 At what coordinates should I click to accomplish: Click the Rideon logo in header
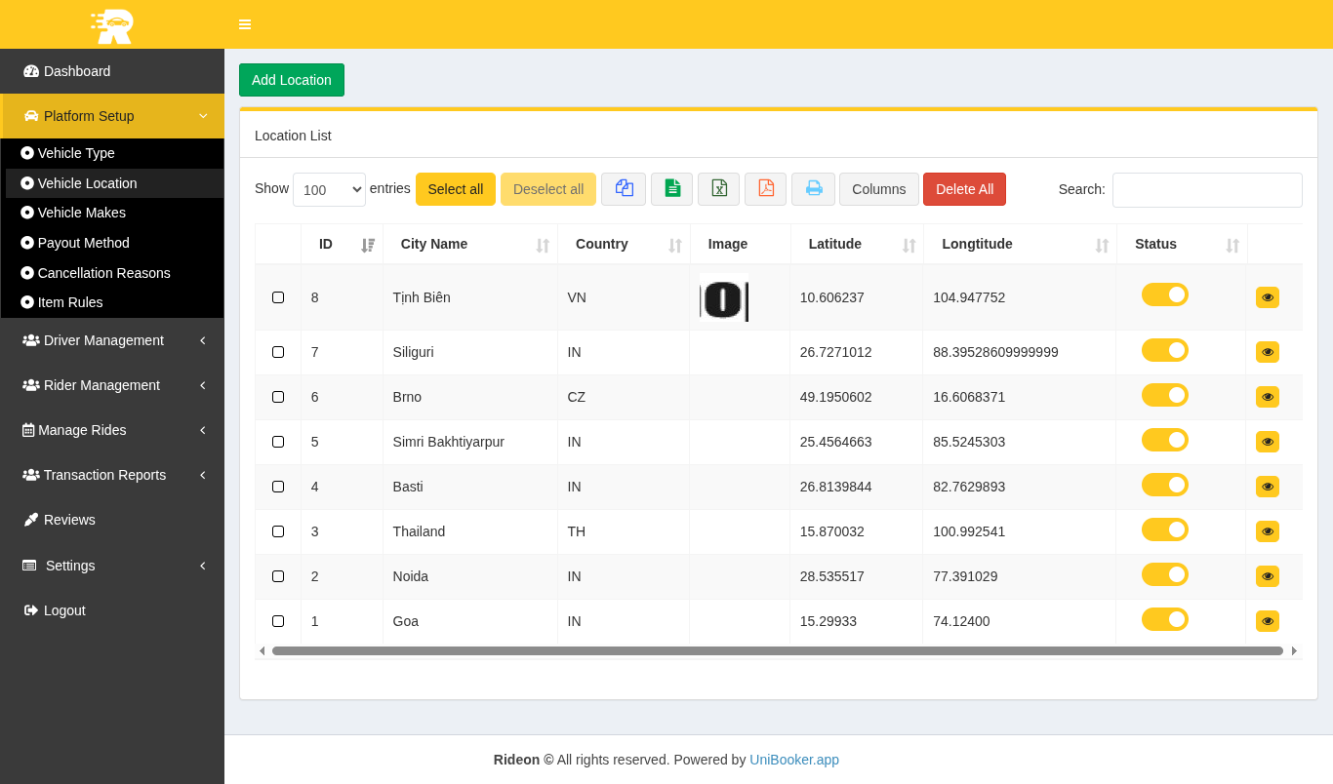point(112,25)
